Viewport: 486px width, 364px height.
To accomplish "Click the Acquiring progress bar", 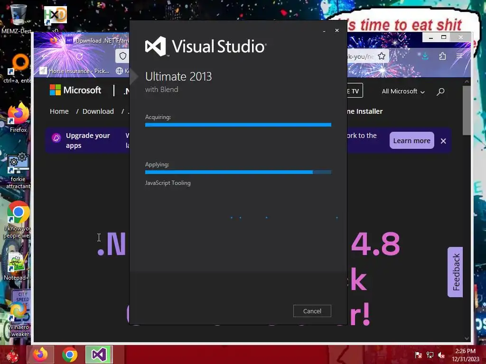I will pos(238,125).
